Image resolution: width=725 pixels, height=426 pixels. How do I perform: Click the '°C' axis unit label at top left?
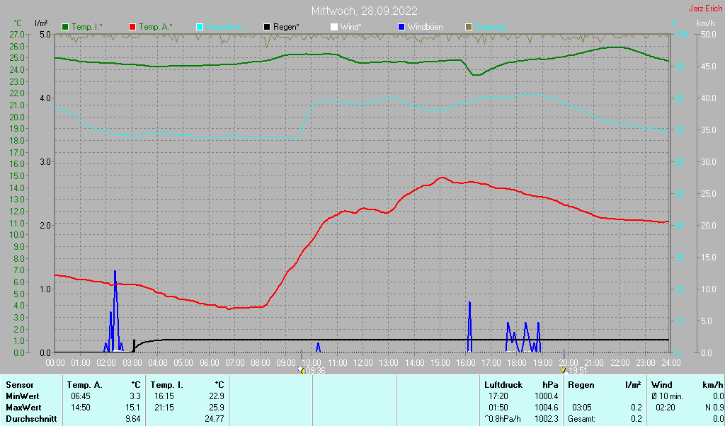(x=18, y=23)
